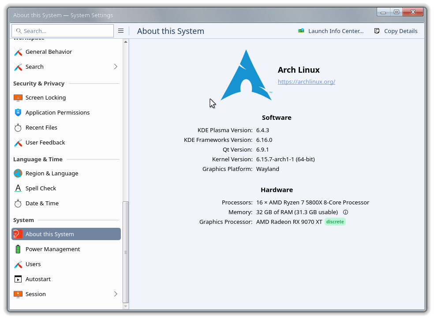Click the sidebar scrollbar thumb
Image resolution: width=434 pixels, height=319 pixels.
(x=126, y=252)
